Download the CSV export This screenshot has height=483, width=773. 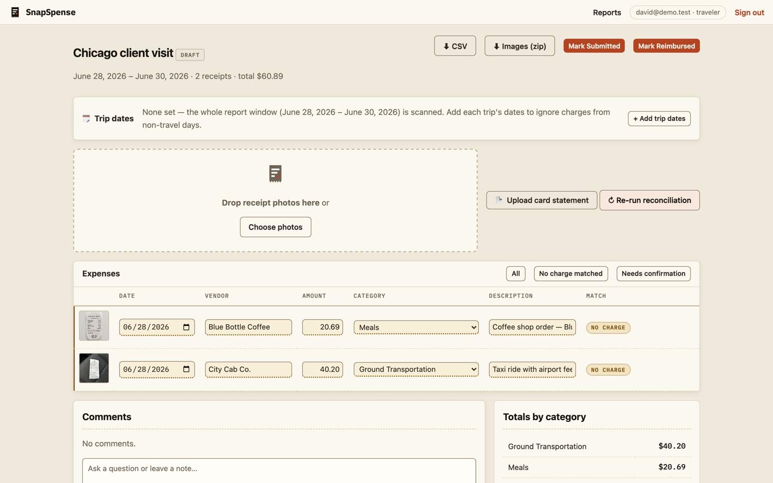[x=455, y=46]
